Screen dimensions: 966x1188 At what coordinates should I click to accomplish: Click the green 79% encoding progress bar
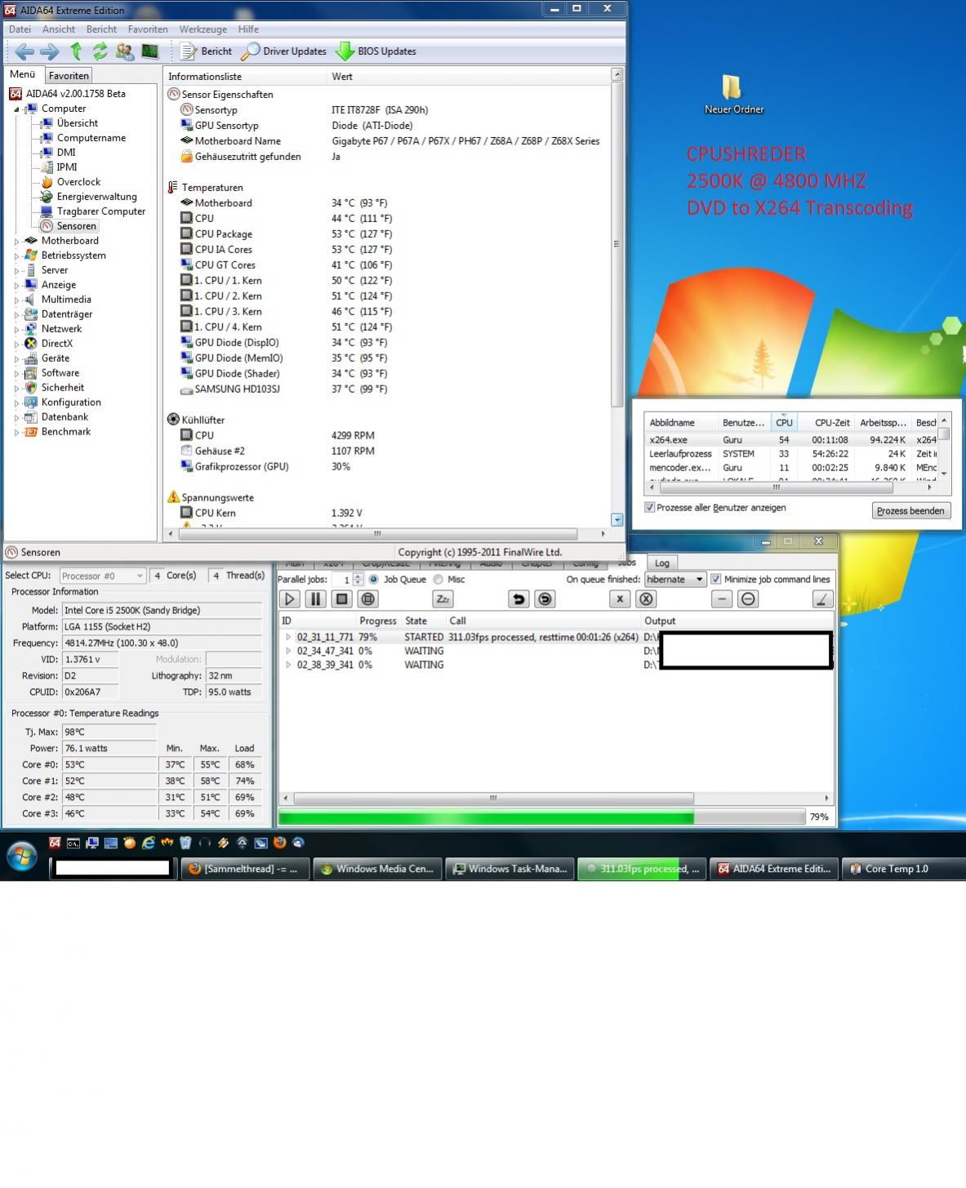click(x=543, y=816)
